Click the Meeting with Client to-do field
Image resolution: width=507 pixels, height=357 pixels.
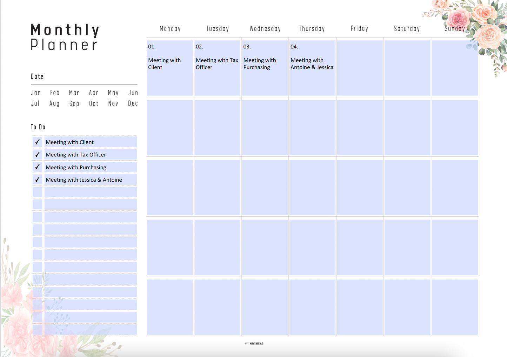[90, 142]
